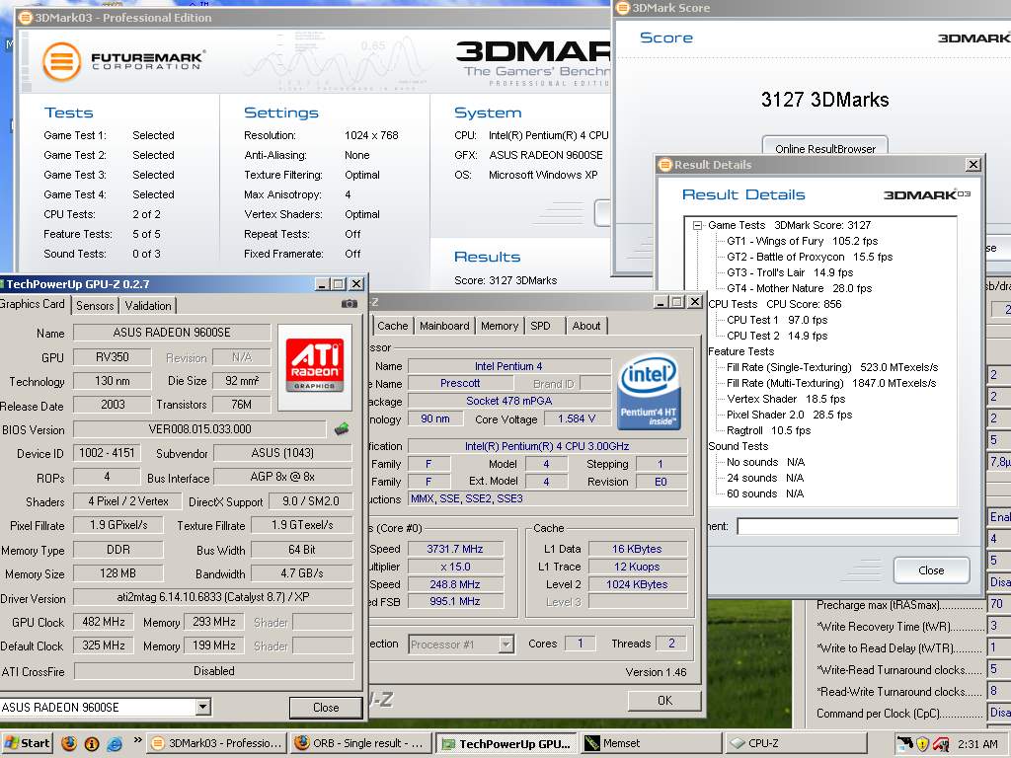Switch to GPU-Z Graphics Card tab
1011x758 pixels.
pyautogui.click(x=34, y=304)
